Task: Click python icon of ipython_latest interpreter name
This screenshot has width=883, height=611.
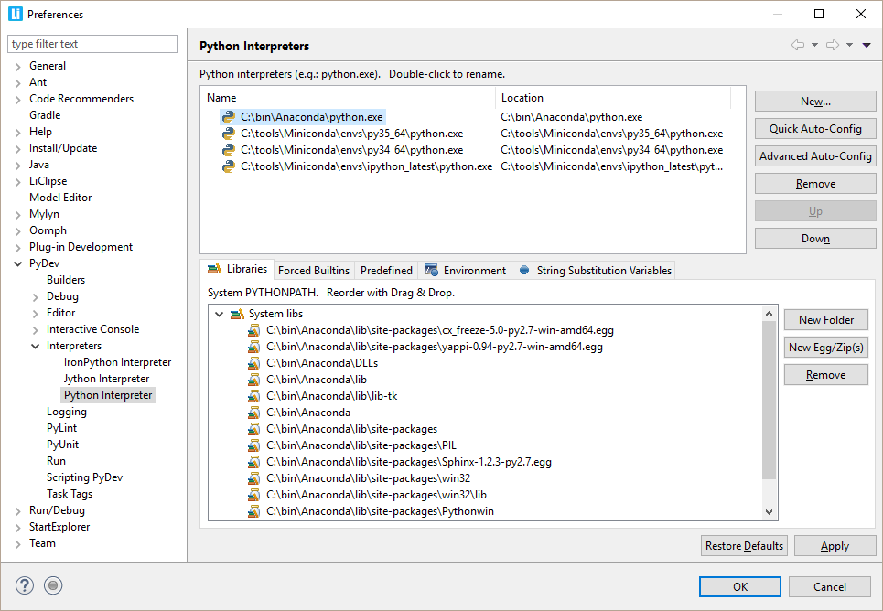Action: point(228,166)
